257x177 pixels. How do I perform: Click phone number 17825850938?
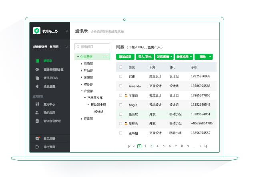tap(201, 76)
